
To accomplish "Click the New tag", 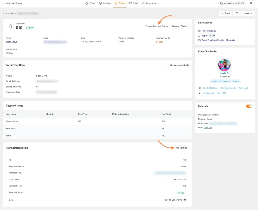I will [x=218, y=93].
